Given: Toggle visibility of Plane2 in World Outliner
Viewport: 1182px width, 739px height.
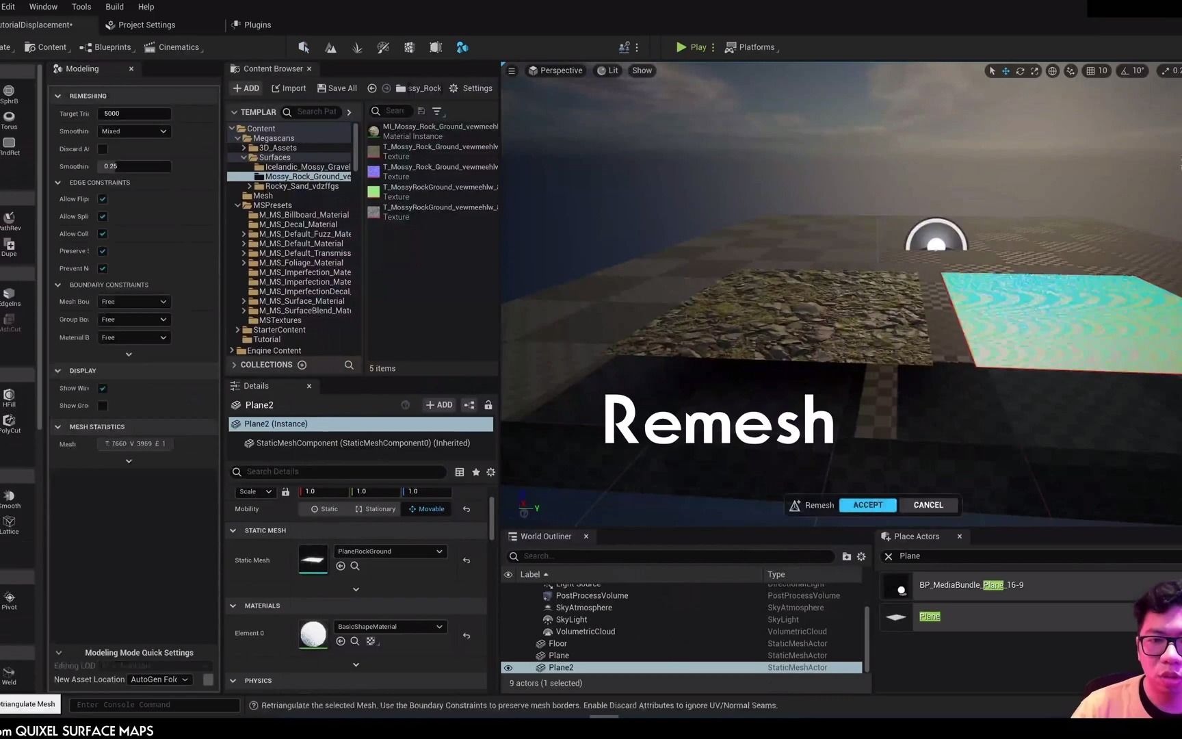Looking at the screenshot, I should point(508,667).
